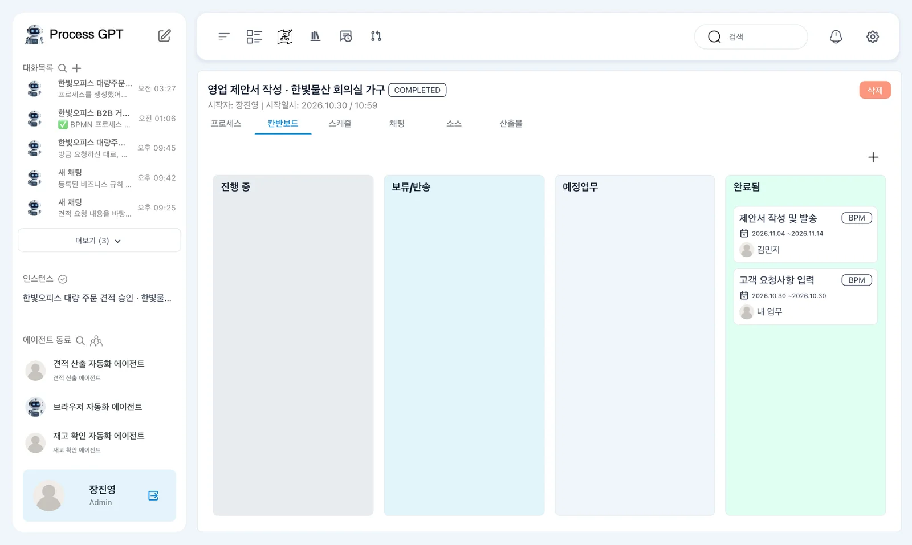Open the scheduled task history icon

click(346, 36)
